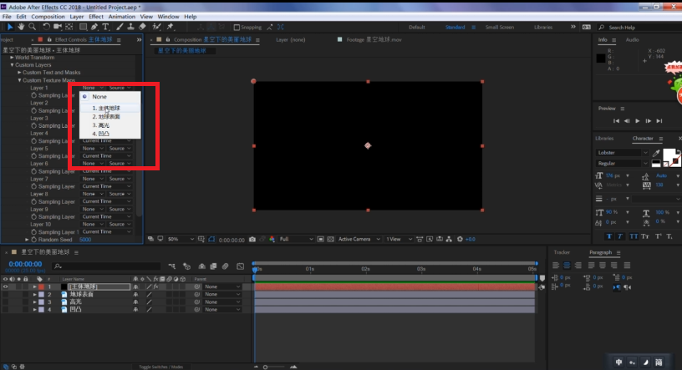Screen dimensions: 682x370
Task: Select the Hand tool in toolbar
Action: tap(22, 27)
